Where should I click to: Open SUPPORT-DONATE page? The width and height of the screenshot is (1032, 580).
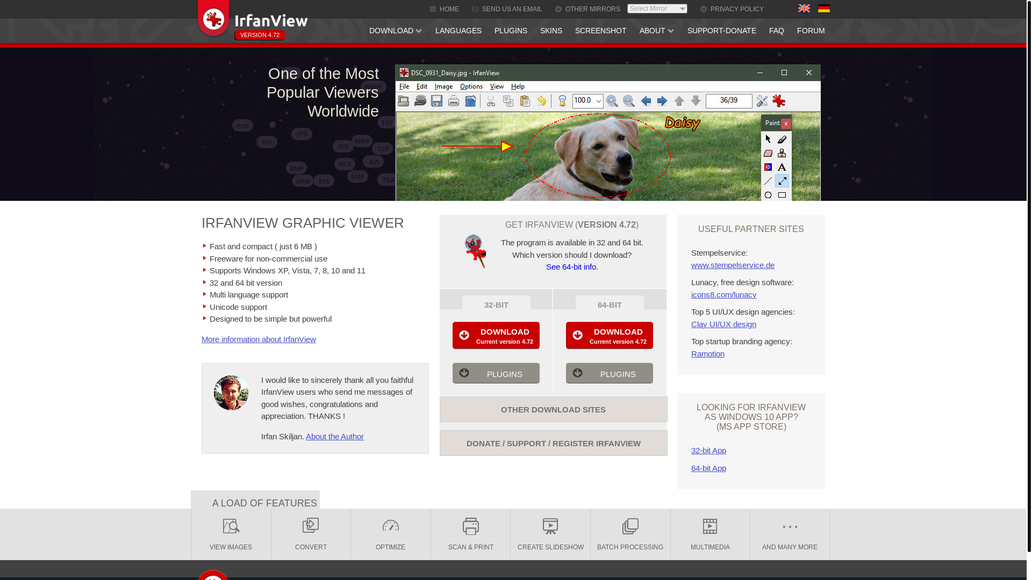pos(722,31)
